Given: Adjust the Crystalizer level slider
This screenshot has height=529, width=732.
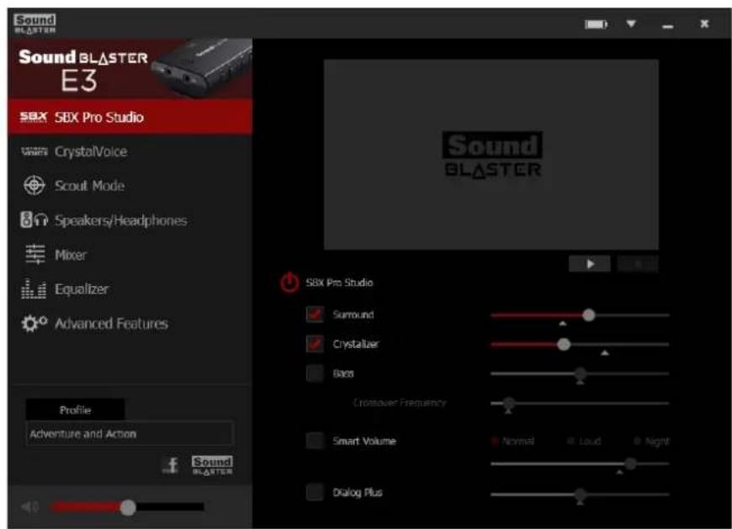Looking at the screenshot, I should tap(581, 344).
